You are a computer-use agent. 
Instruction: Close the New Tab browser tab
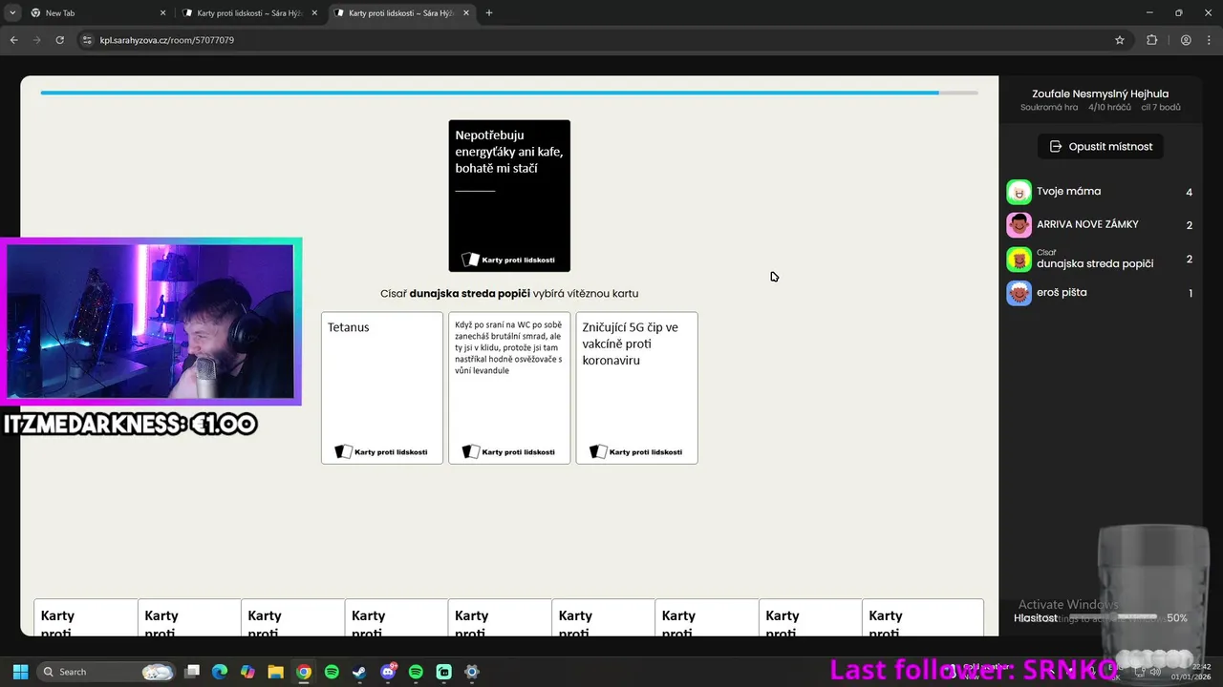click(162, 13)
